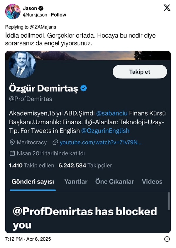
Task: Select the Gönderi sayısı tab
Action: point(33,181)
